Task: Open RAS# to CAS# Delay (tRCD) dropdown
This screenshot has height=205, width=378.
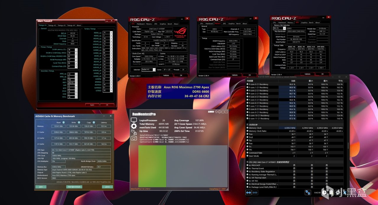Action: [x=76, y=53]
